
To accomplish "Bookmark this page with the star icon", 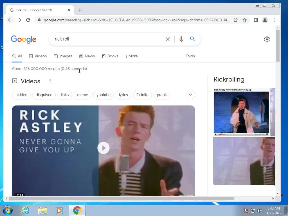I will click(245, 20).
